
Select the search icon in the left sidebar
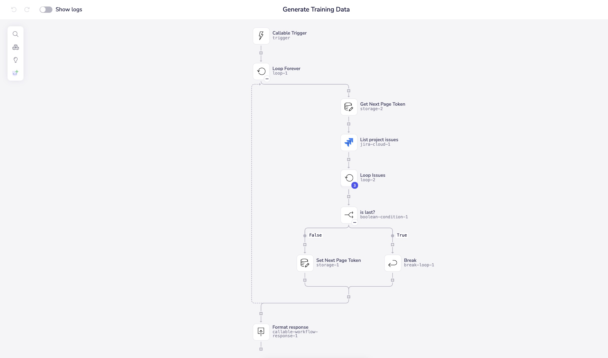(16, 34)
